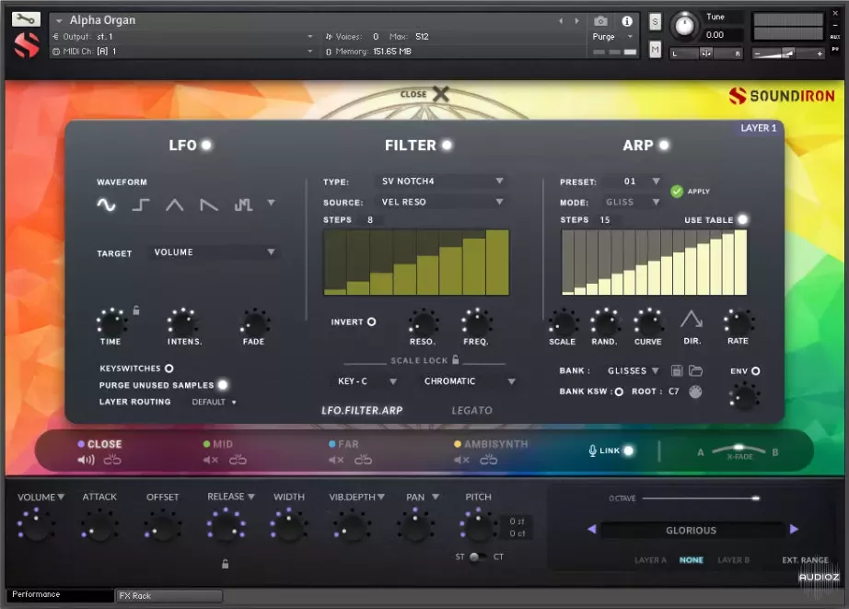Toggle the LFO time sync lock
The image size is (849, 609).
tap(136, 310)
